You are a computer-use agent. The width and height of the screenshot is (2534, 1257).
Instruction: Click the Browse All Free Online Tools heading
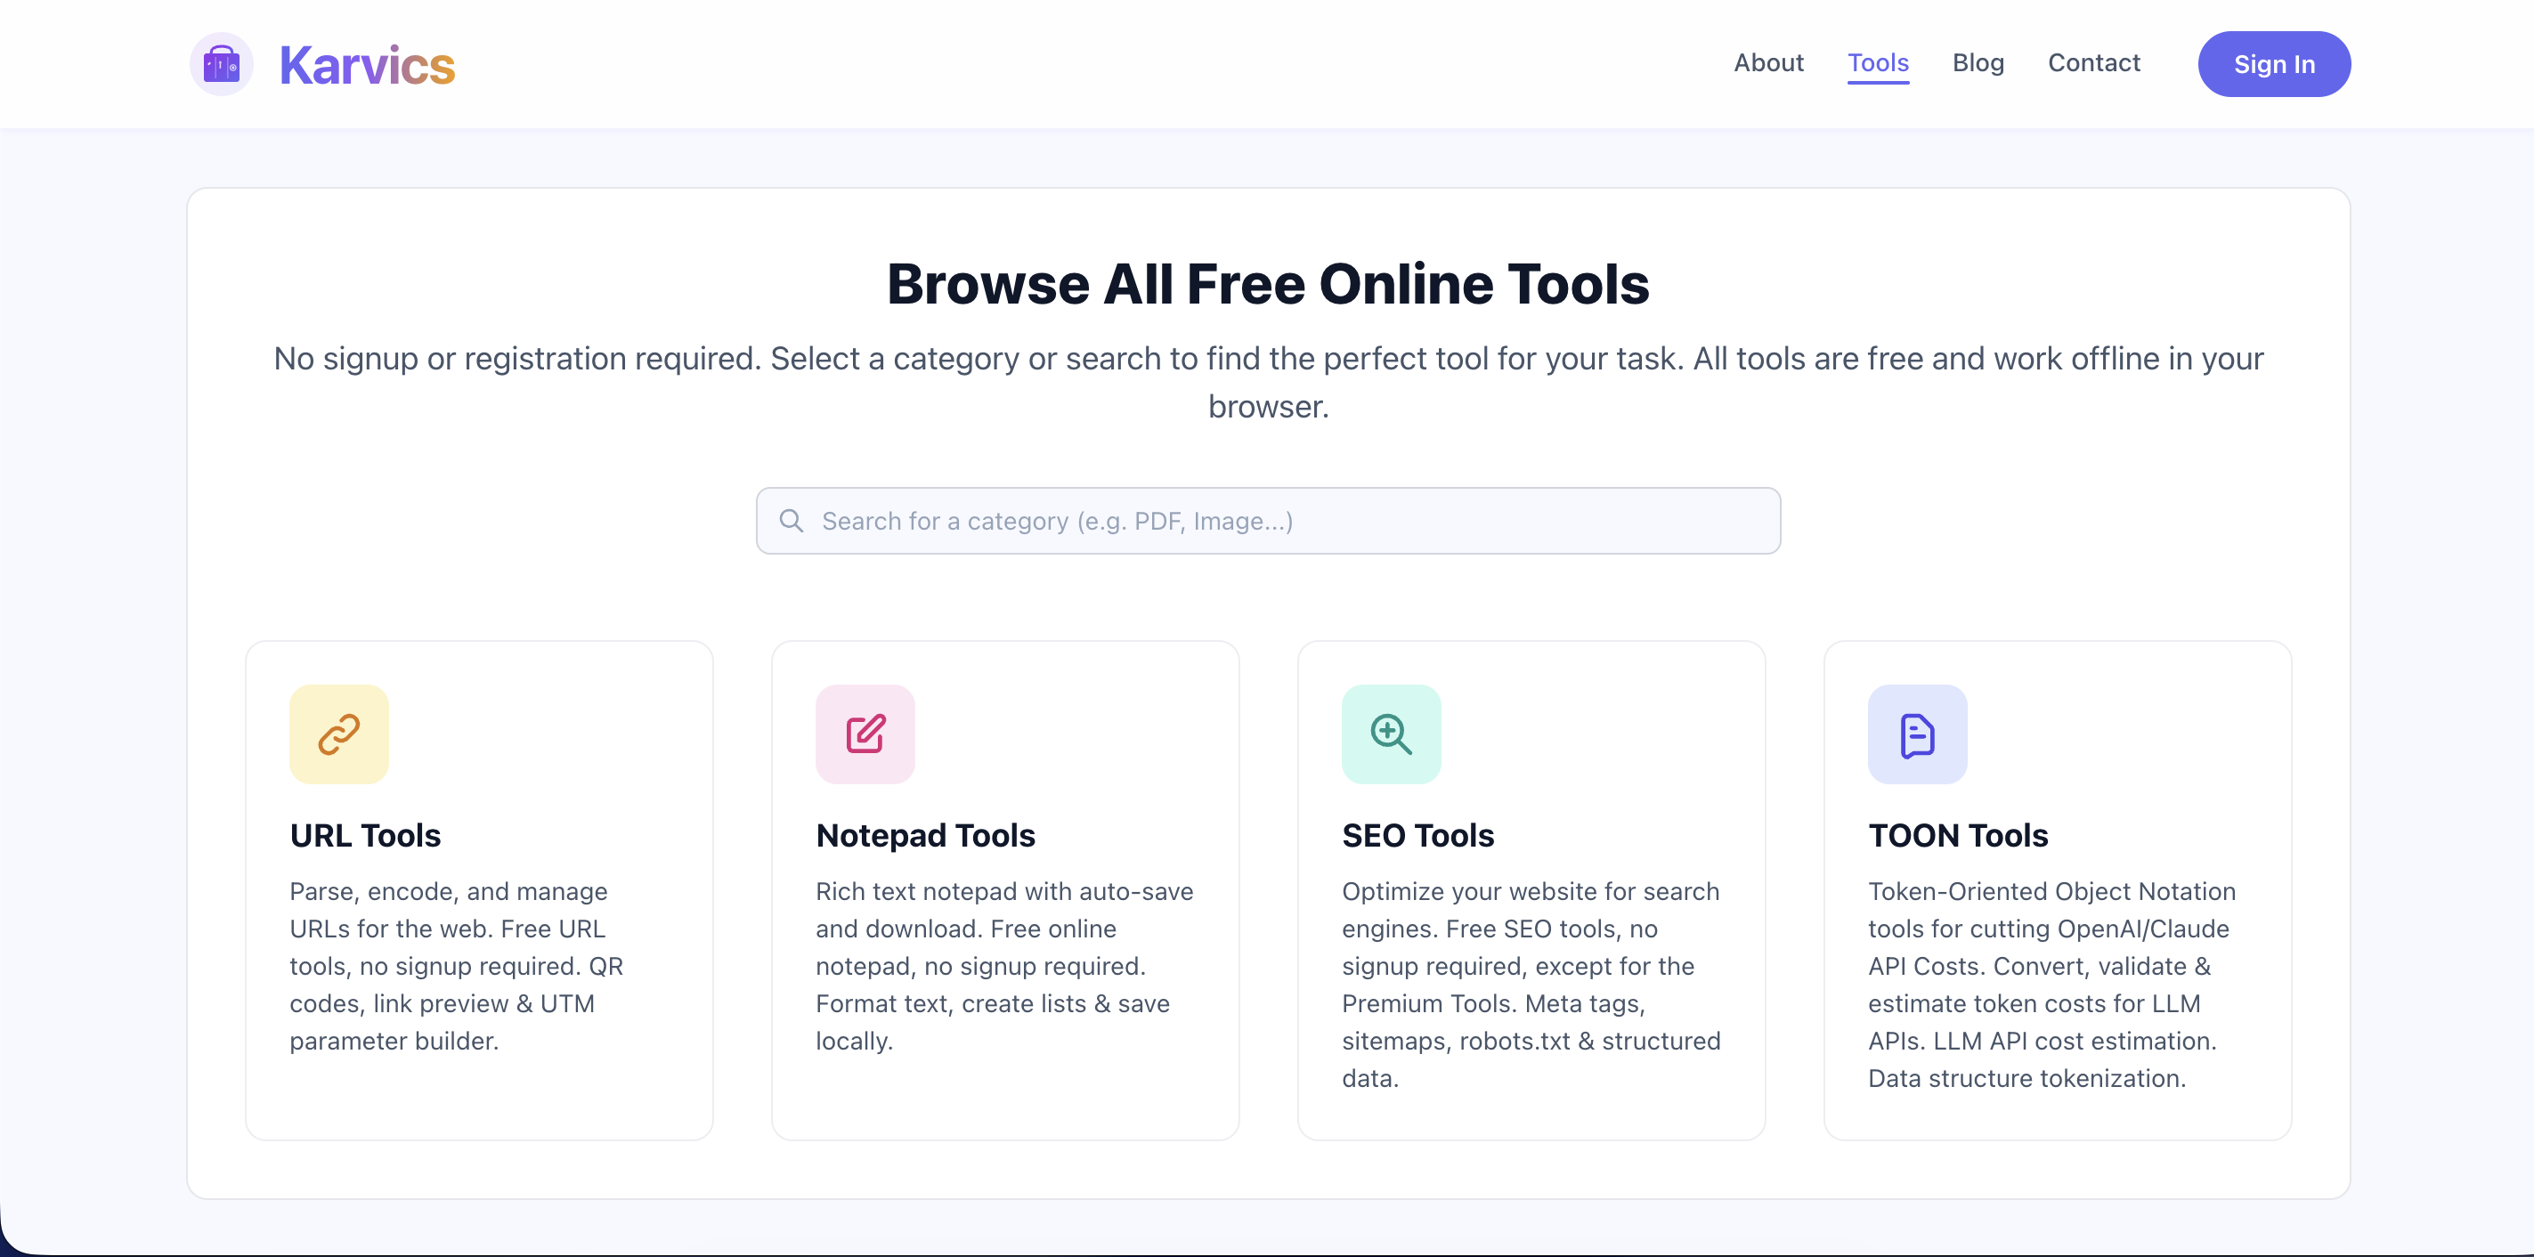point(1267,284)
